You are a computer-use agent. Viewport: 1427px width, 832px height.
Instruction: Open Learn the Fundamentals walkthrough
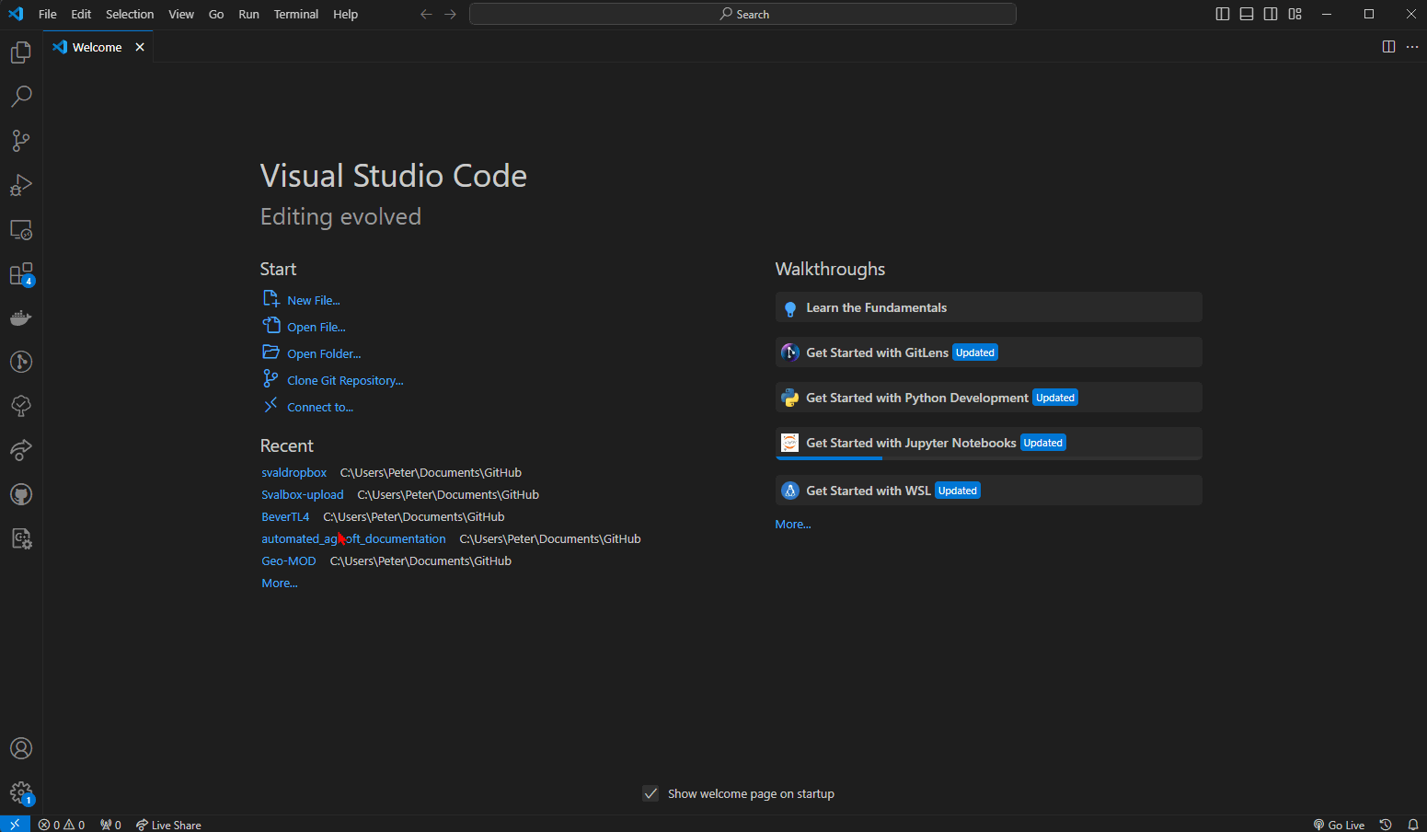[989, 307]
